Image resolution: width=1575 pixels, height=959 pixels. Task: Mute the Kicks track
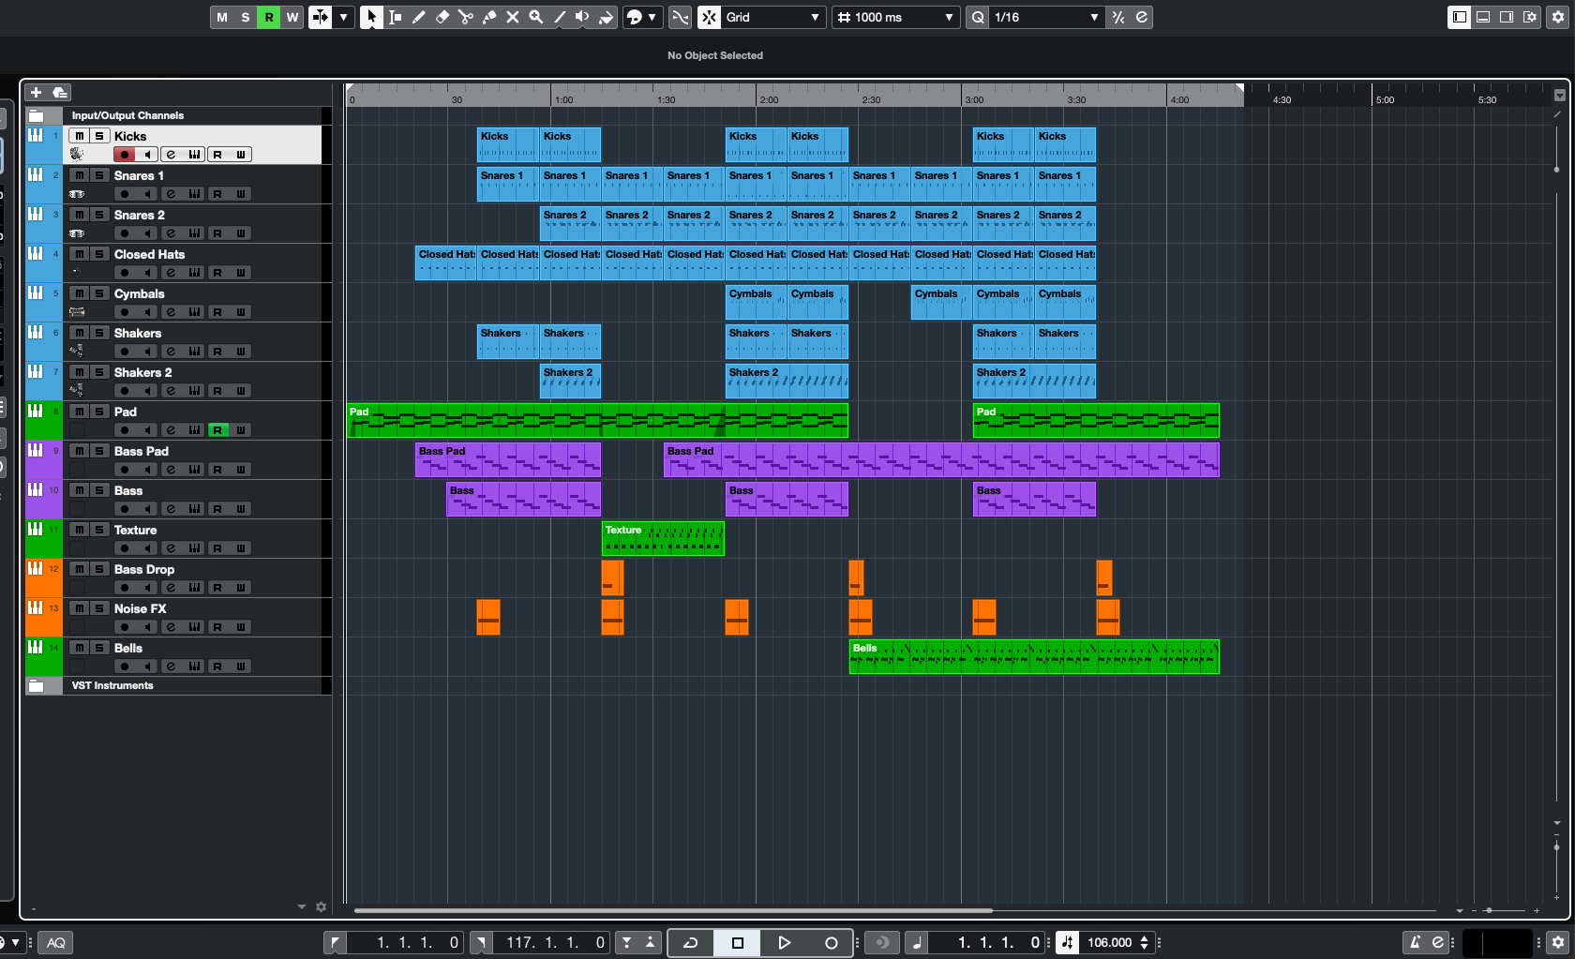click(80, 136)
